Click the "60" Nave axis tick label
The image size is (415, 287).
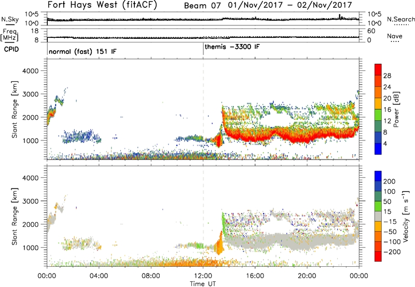(x=371, y=31)
